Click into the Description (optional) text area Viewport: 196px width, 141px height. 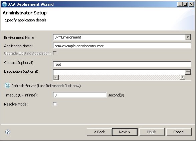tap(119, 72)
